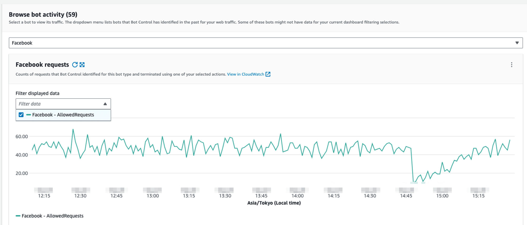527x225 pixels.
Task: Click the 12:30 time axis label
Action: (x=80, y=196)
